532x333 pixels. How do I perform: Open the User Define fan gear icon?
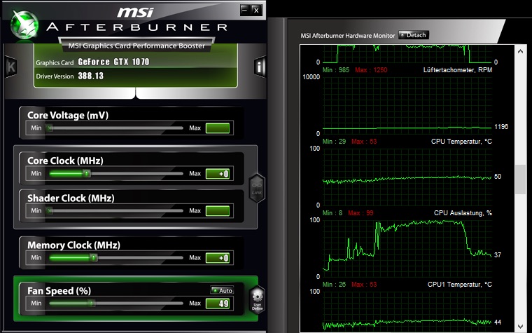(x=258, y=299)
